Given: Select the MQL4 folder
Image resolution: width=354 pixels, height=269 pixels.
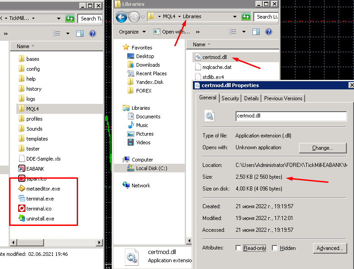Looking at the screenshot, I should tap(59, 109).
